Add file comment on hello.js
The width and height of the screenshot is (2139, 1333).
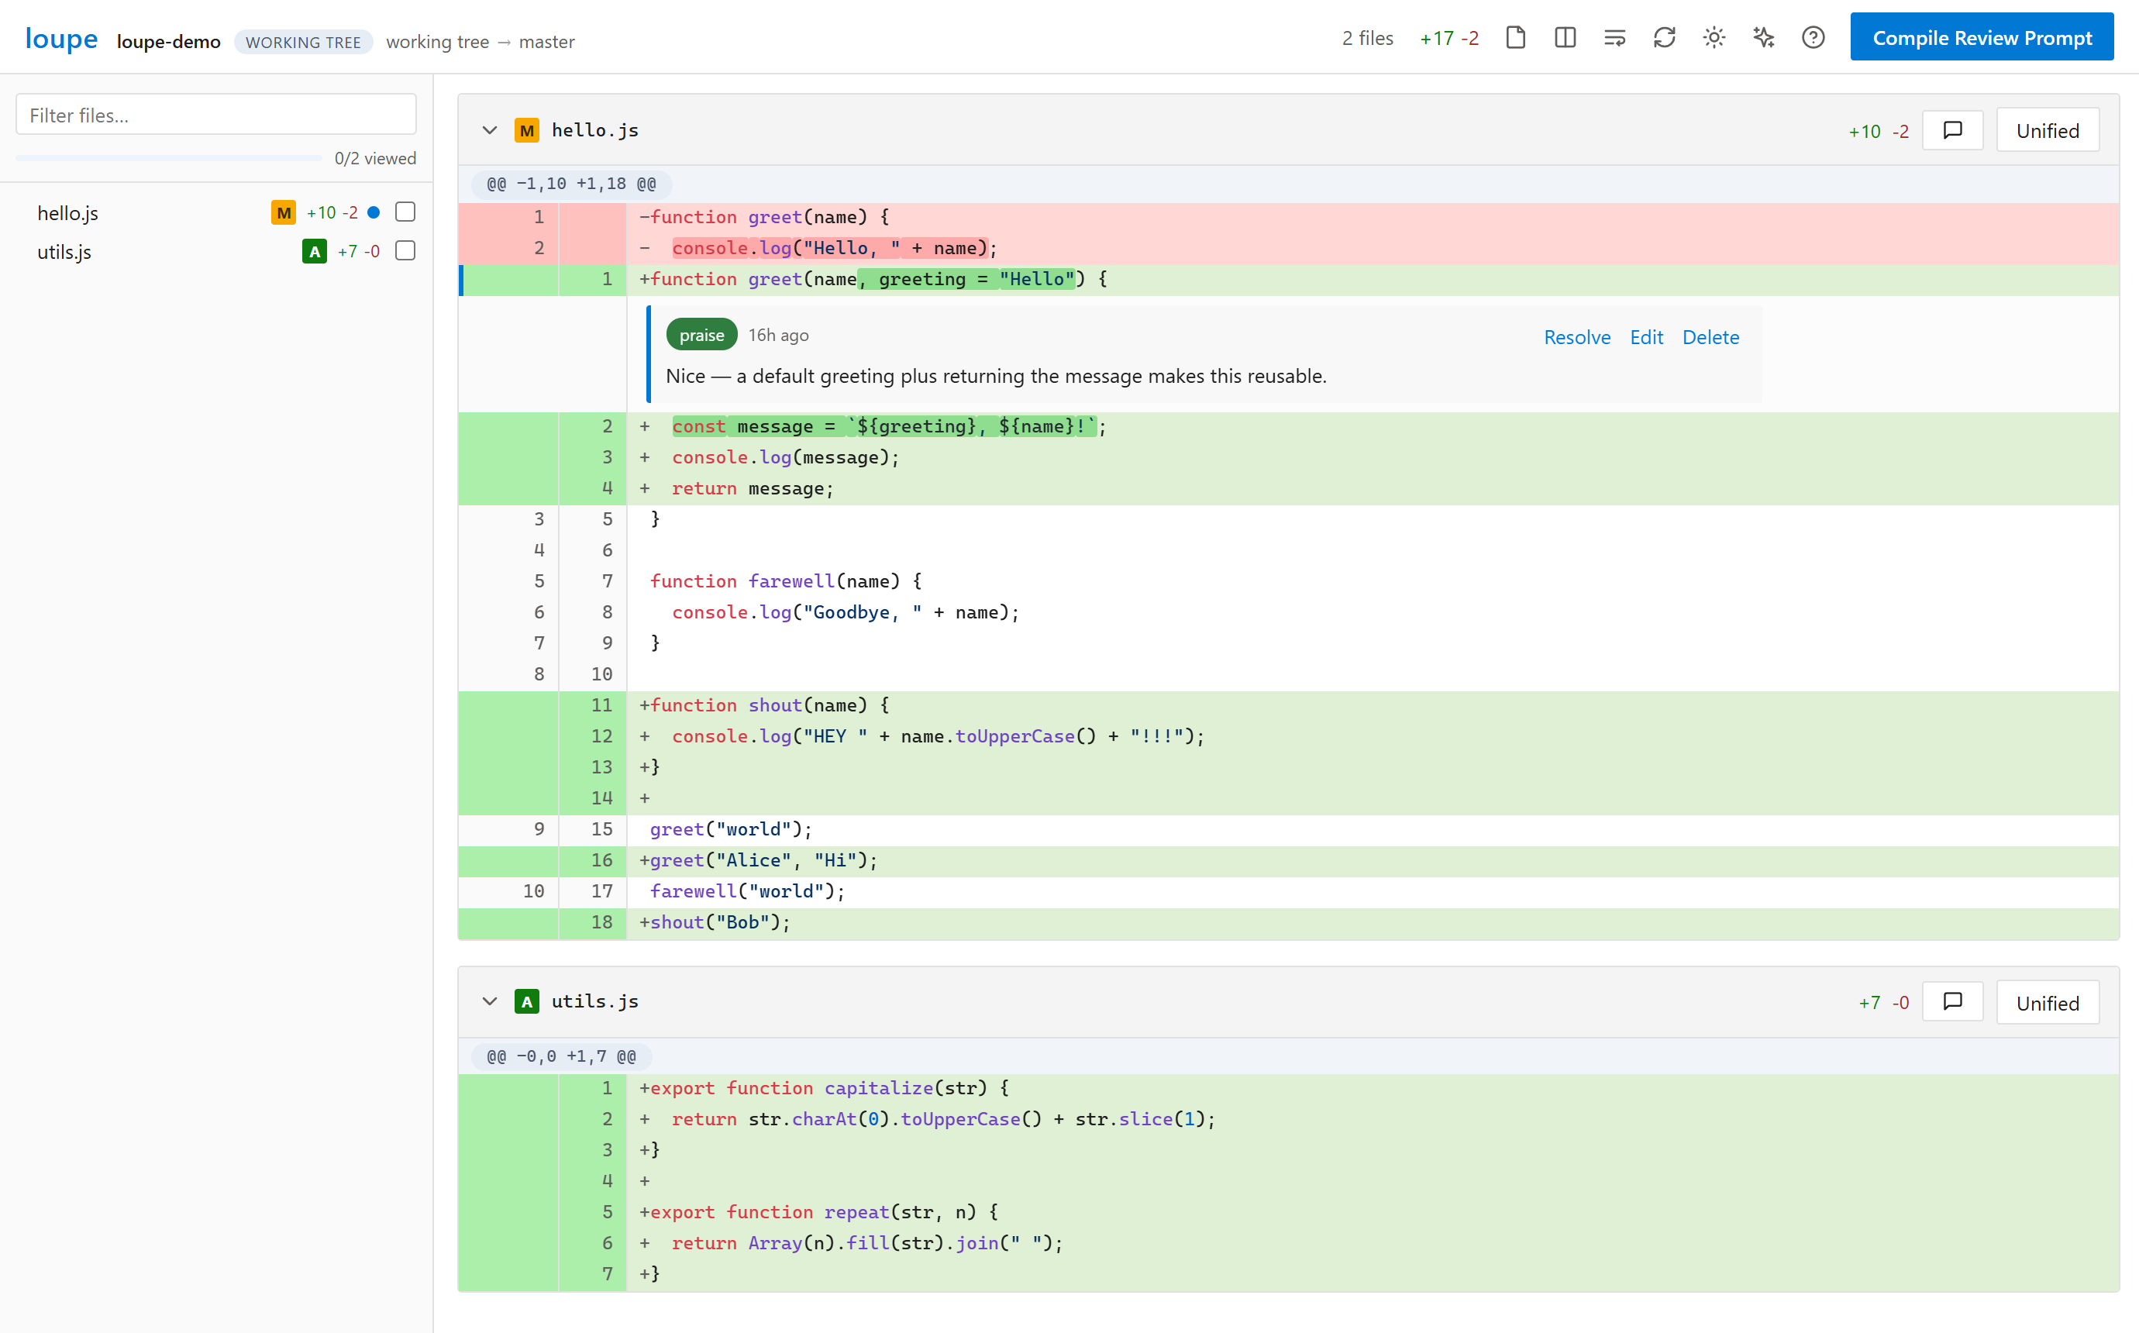[x=1952, y=130]
